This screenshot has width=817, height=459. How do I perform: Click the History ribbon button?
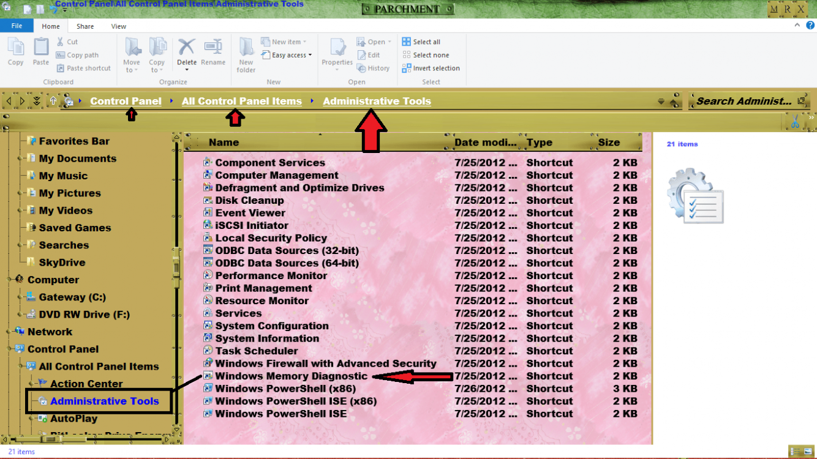[x=373, y=69]
